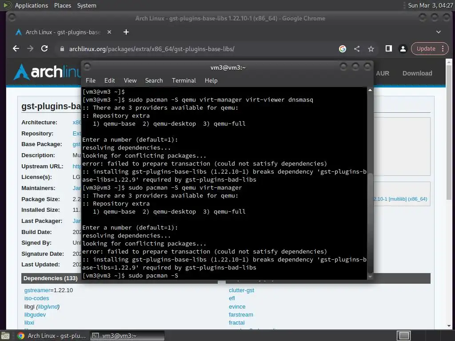Share this page via the share icon
Viewport: 455px width, 341px height.
tap(357, 49)
